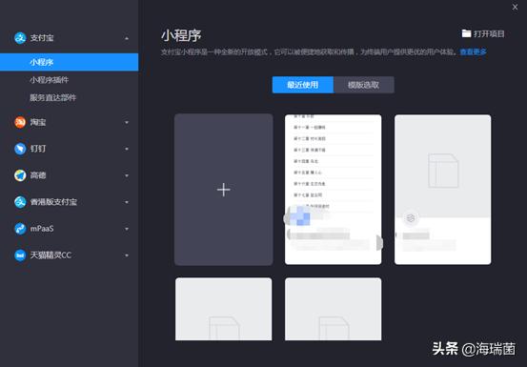The image size is (527, 367).
Task: Open the recent project with chapter list preview
Action: [334, 190]
